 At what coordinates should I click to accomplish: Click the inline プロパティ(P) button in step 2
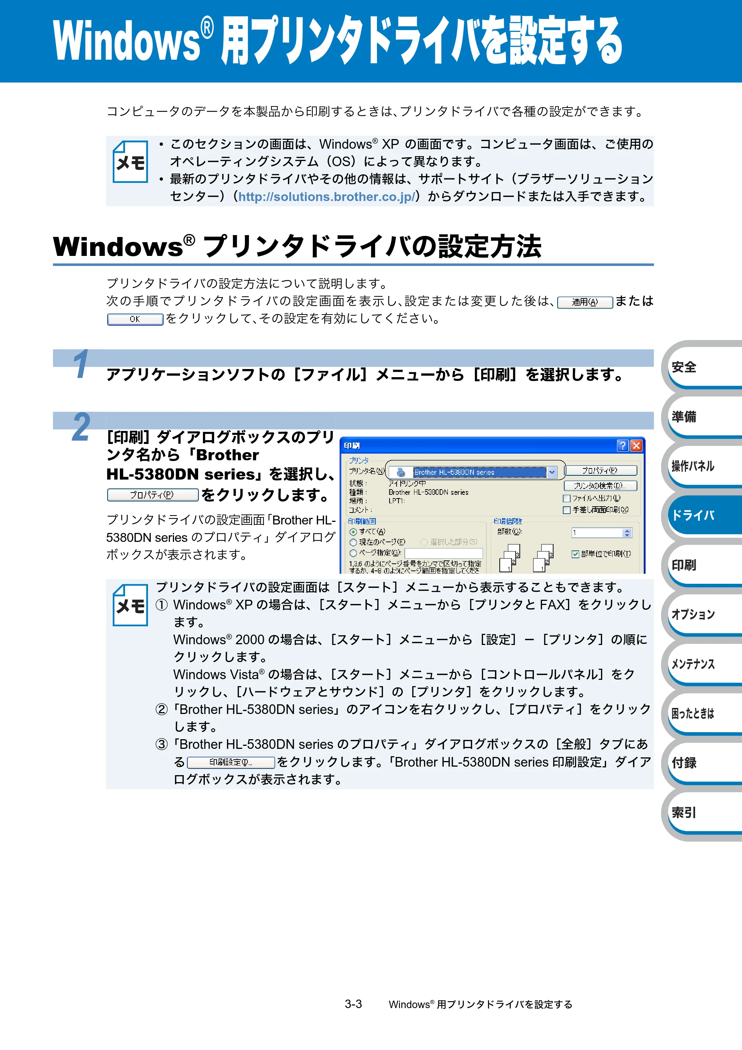point(153,495)
